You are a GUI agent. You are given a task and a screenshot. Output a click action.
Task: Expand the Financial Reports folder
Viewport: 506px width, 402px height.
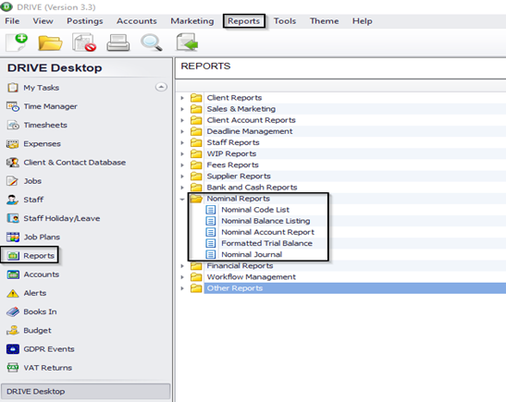click(x=182, y=266)
